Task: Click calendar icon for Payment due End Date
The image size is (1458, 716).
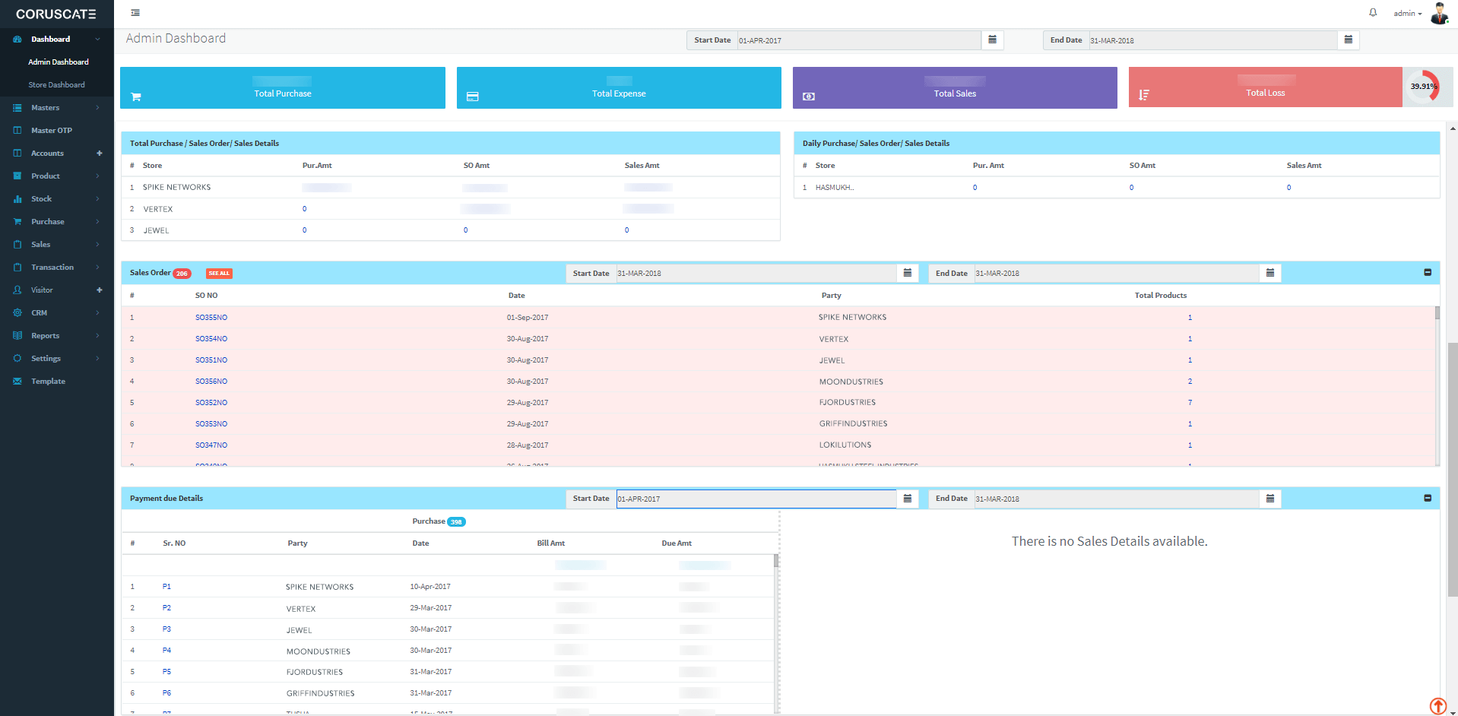Action: point(1269,499)
